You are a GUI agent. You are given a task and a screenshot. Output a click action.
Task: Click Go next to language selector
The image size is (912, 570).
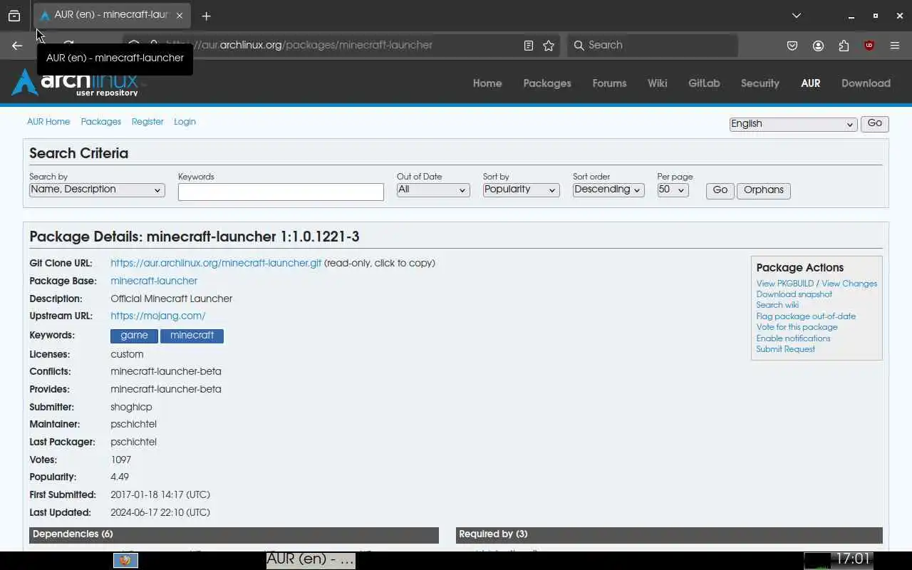874,123
